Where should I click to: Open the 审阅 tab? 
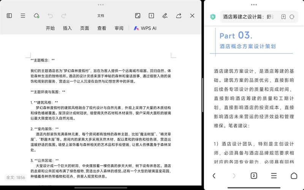(x=119, y=28)
